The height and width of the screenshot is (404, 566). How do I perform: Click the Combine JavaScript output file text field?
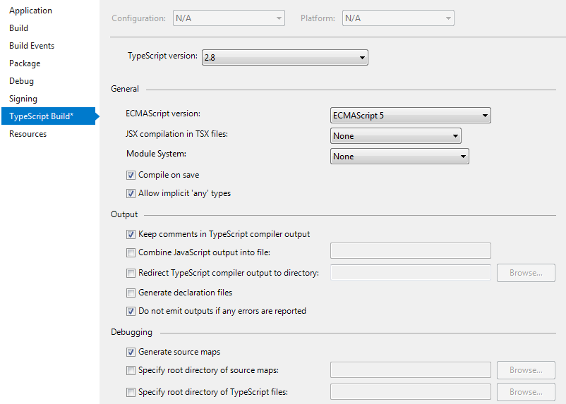[x=411, y=251]
